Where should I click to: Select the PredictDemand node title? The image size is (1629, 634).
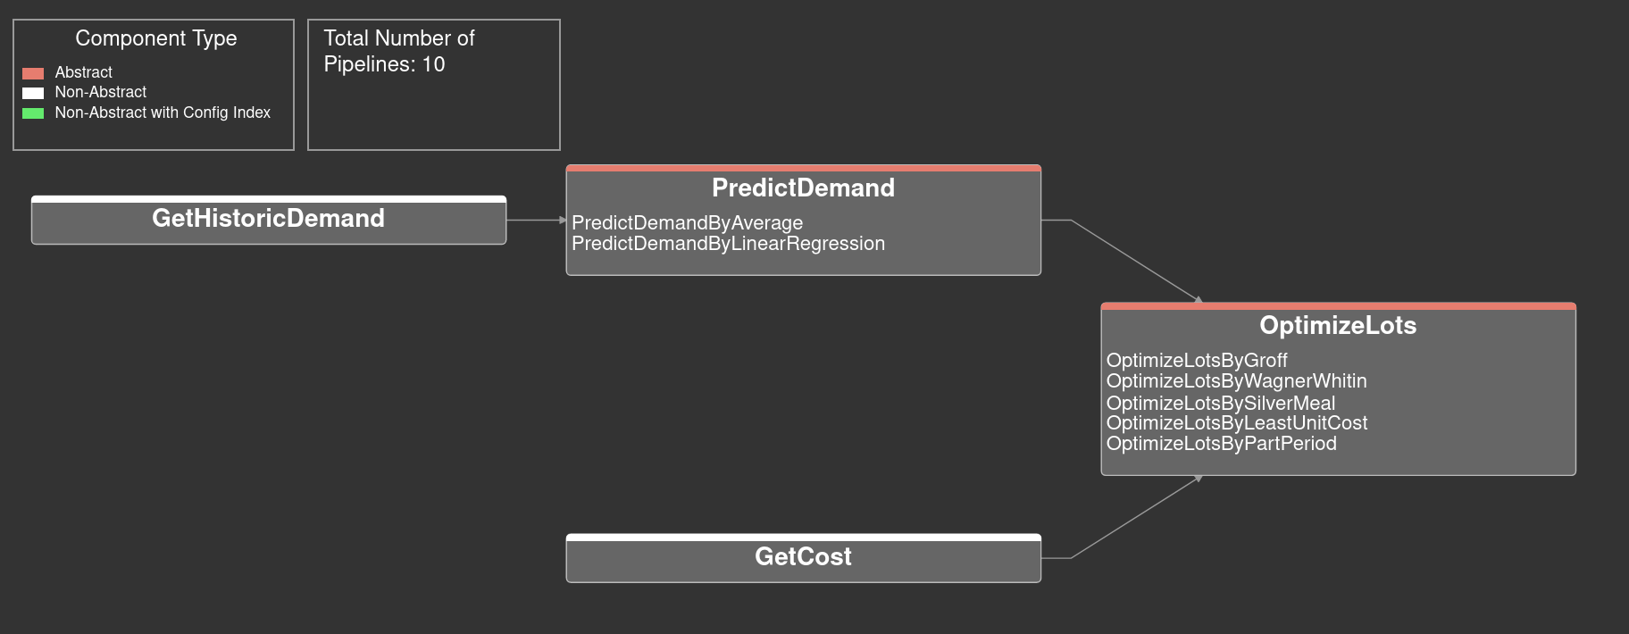pyautogui.click(x=803, y=188)
